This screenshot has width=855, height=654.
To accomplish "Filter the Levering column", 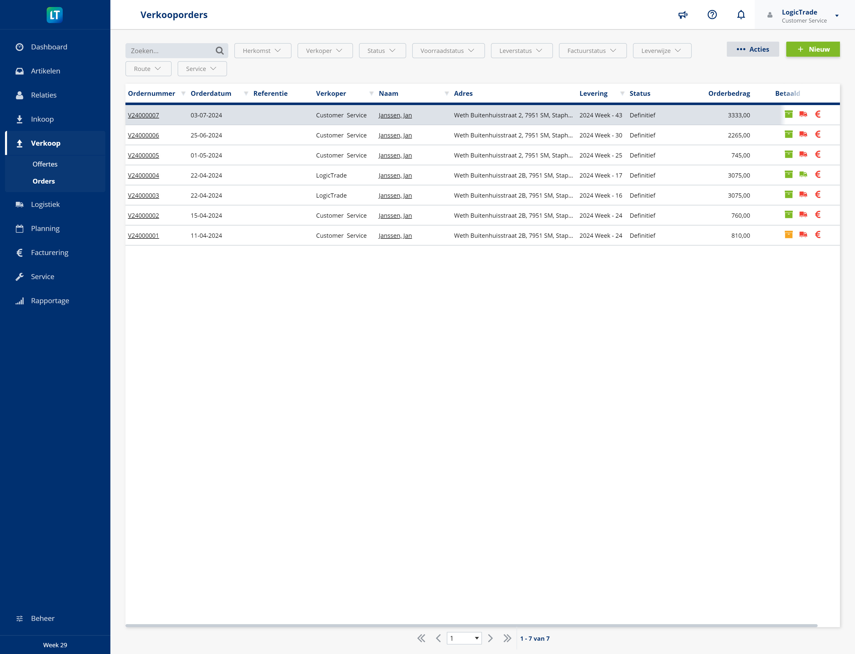I will 622,94.
